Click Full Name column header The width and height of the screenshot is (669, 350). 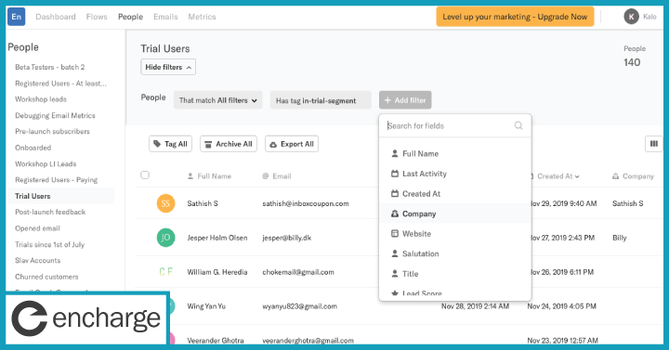pyautogui.click(x=209, y=176)
